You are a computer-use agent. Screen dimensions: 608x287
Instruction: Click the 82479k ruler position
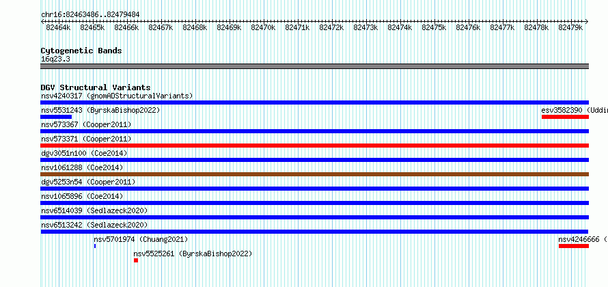(x=570, y=27)
